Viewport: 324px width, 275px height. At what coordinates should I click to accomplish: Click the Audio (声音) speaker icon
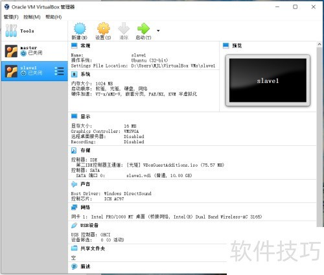pyautogui.click(x=74, y=184)
